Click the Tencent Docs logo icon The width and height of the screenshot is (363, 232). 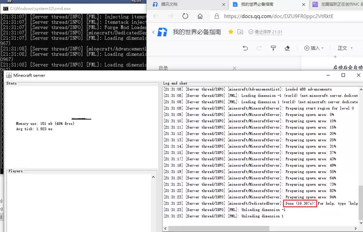(162, 32)
